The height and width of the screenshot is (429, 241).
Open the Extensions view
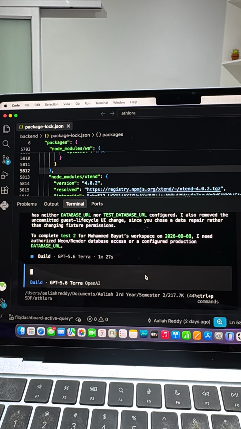[x=5, y=190]
